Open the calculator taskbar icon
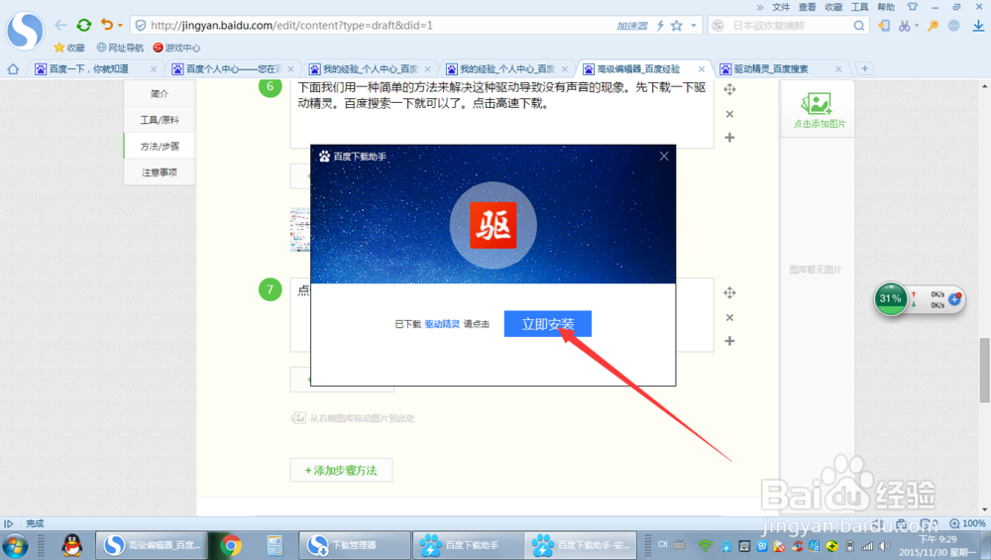The image size is (991, 560). (x=275, y=545)
